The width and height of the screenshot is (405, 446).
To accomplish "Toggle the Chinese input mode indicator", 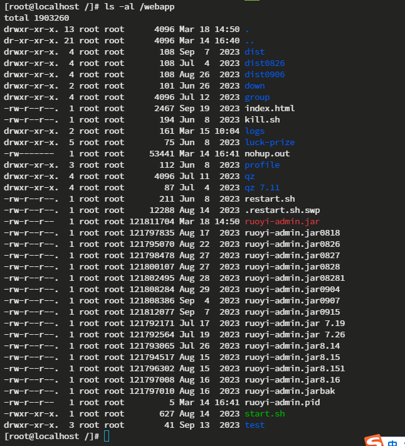I will [393, 443].
